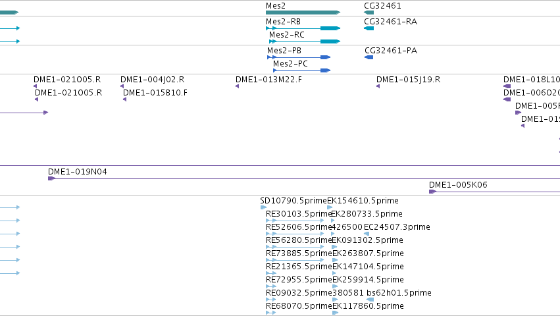
Task: Open the bs62h01.5prime EST
Action: (370, 300)
